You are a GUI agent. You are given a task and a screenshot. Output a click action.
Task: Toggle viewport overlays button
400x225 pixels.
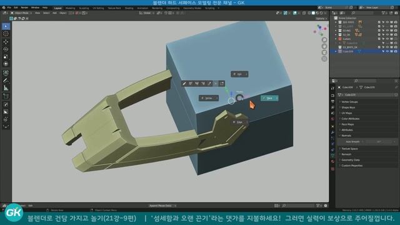click(295, 13)
